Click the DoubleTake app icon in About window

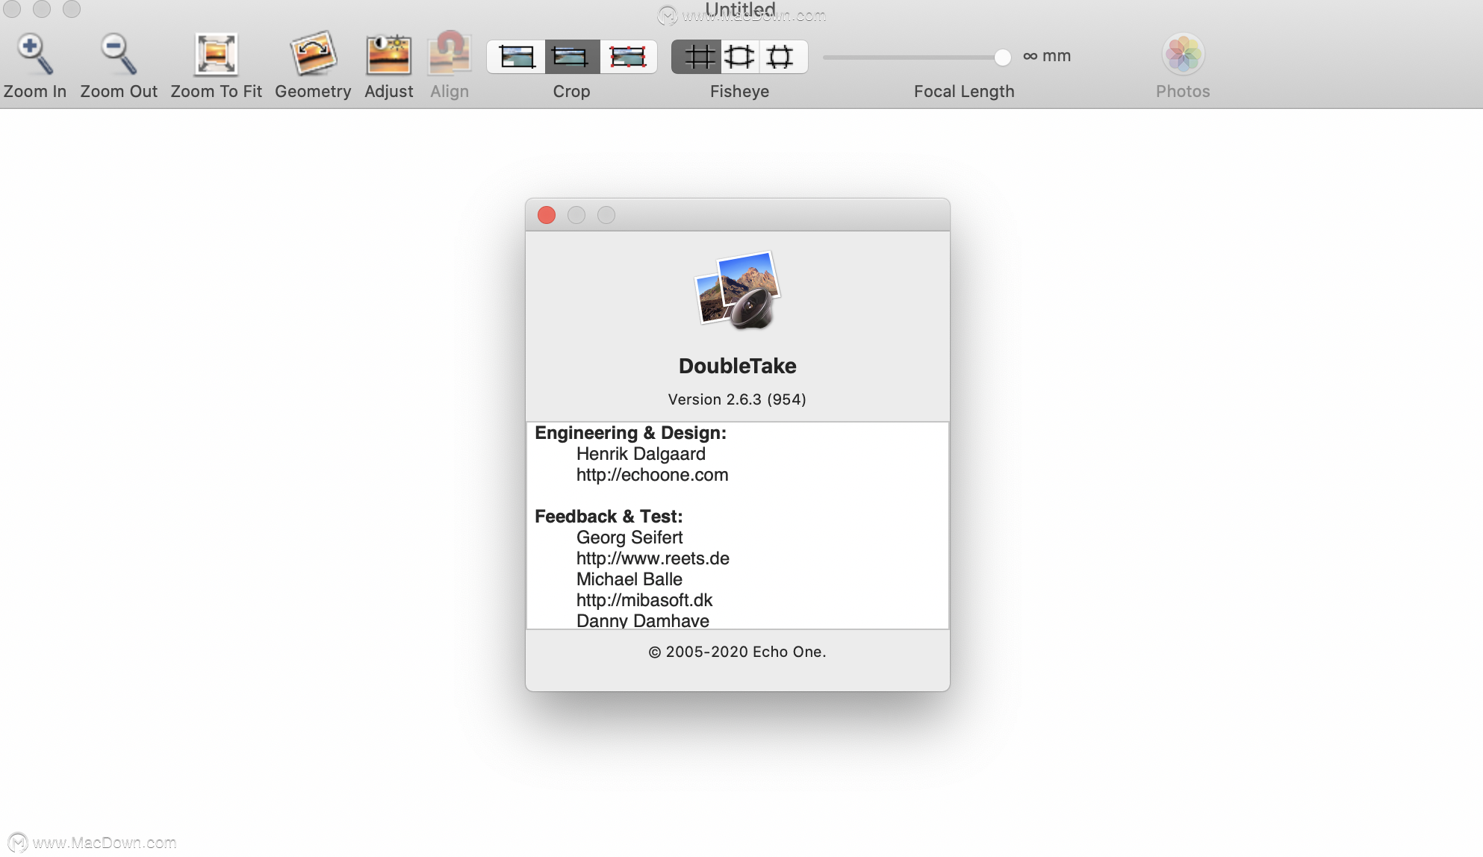tap(738, 290)
